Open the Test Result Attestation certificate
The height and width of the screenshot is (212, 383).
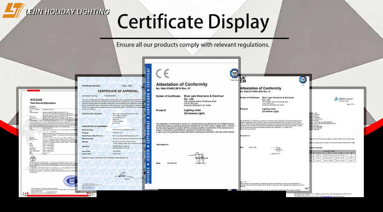(48, 143)
